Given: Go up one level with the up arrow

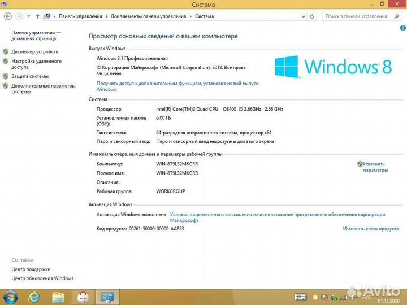Looking at the screenshot, I should (38, 16).
